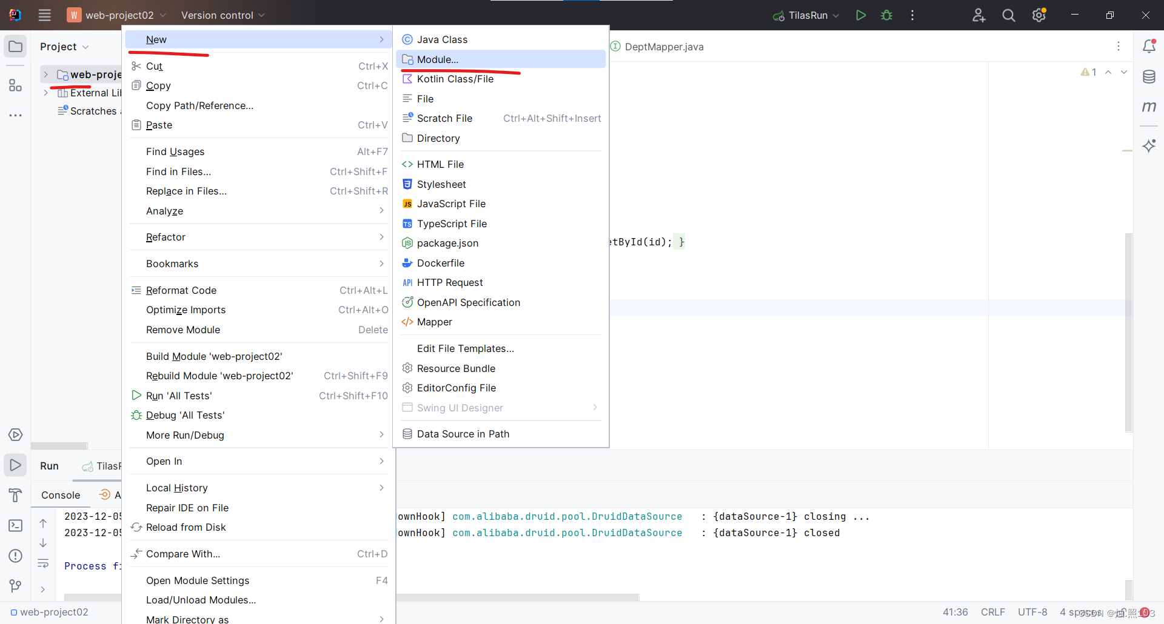This screenshot has height=624, width=1164.
Task: Open the AI Assistant sparkle icon
Action: [1149, 145]
